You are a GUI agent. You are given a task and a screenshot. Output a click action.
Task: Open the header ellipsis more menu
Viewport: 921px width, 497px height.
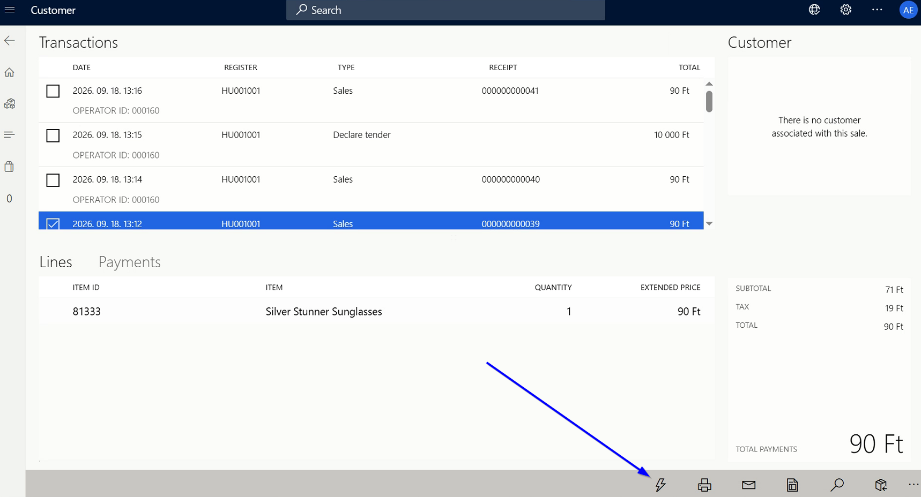(877, 10)
